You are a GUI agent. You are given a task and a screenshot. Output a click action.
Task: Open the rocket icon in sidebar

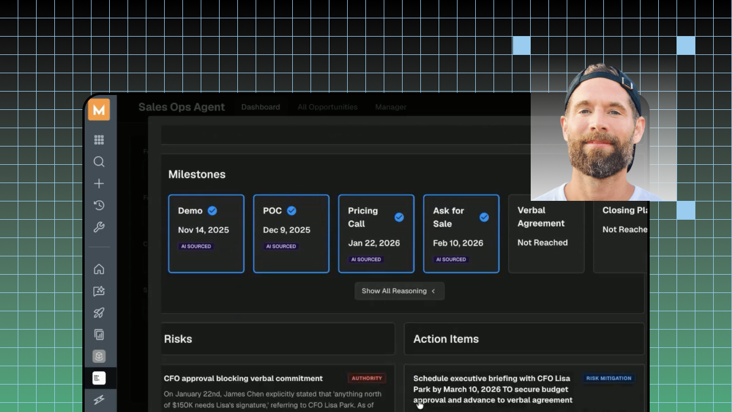99,312
